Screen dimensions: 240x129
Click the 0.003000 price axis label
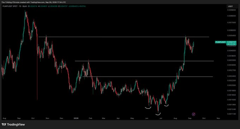(232, 65)
